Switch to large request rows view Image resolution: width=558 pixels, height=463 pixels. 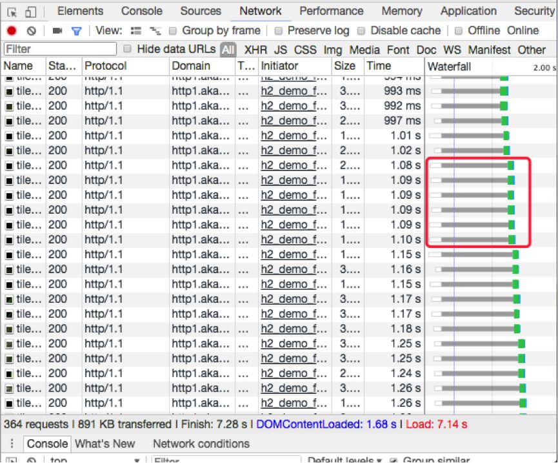pos(135,31)
